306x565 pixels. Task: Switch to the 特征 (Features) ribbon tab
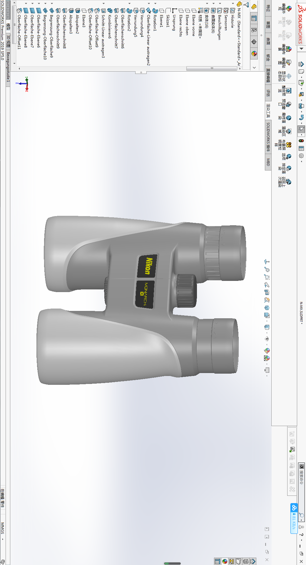(268, 8)
